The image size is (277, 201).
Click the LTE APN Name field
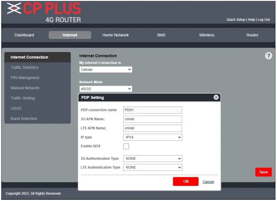(153, 128)
